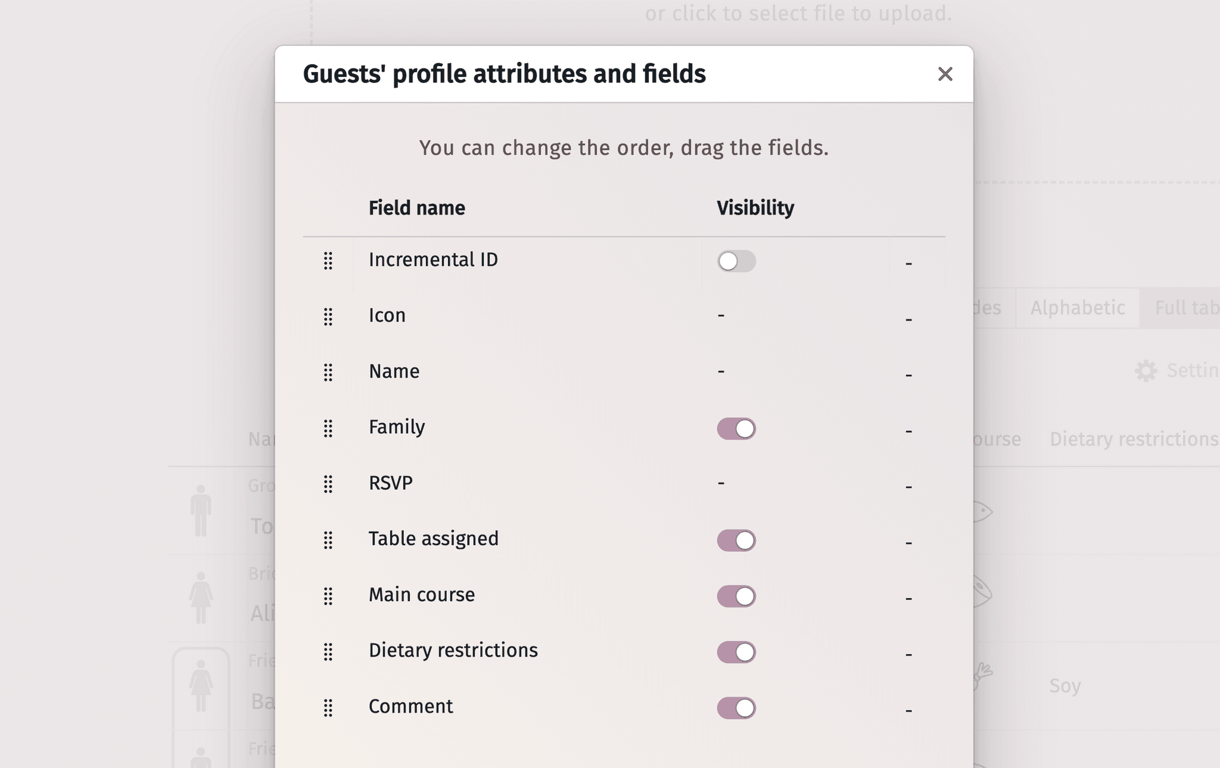Disable the Family visibility toggle

click(x=736, y=428)
